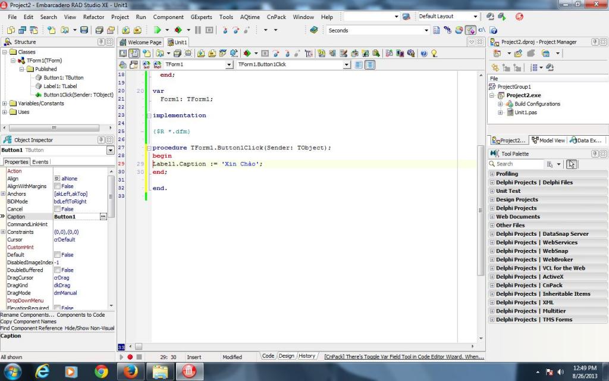Screen dimensions: 609x381
Task: Click the Caption property ellipsis button
Action: [x=103, y=217]
